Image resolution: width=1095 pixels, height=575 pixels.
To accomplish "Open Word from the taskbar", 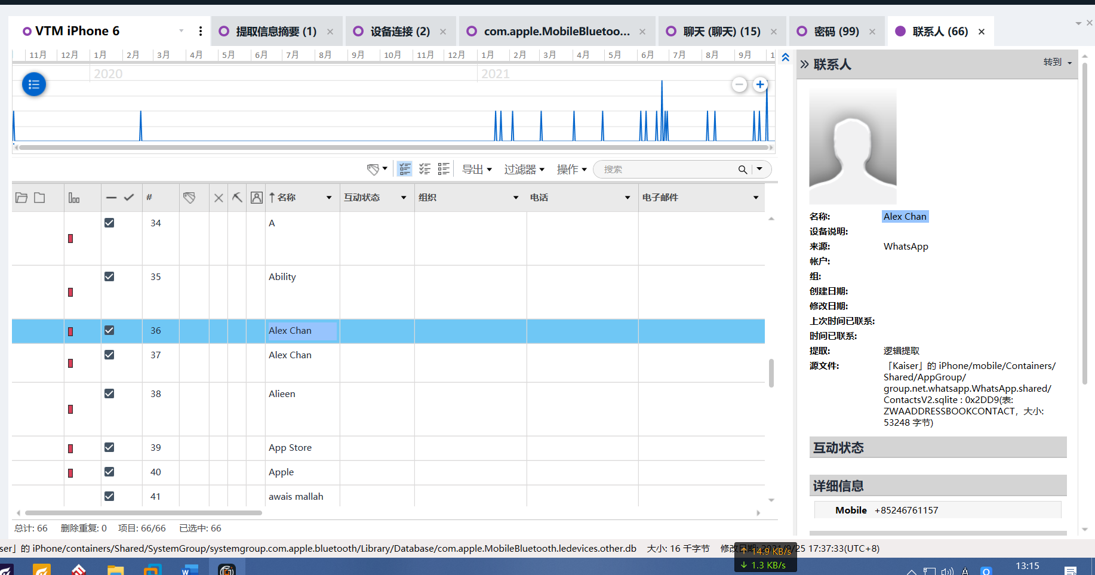I will pos(190,570).
